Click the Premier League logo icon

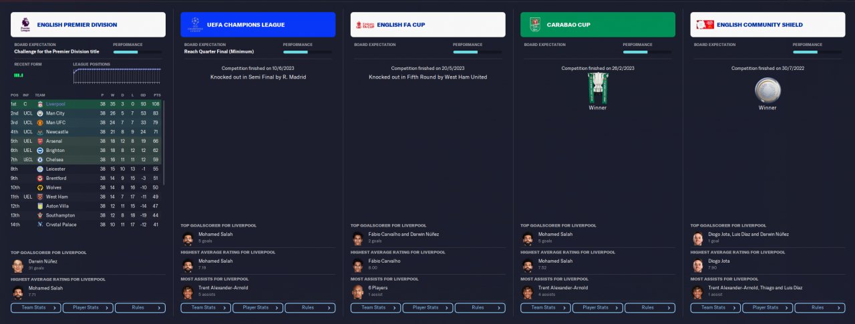click(x=25, y=25)
